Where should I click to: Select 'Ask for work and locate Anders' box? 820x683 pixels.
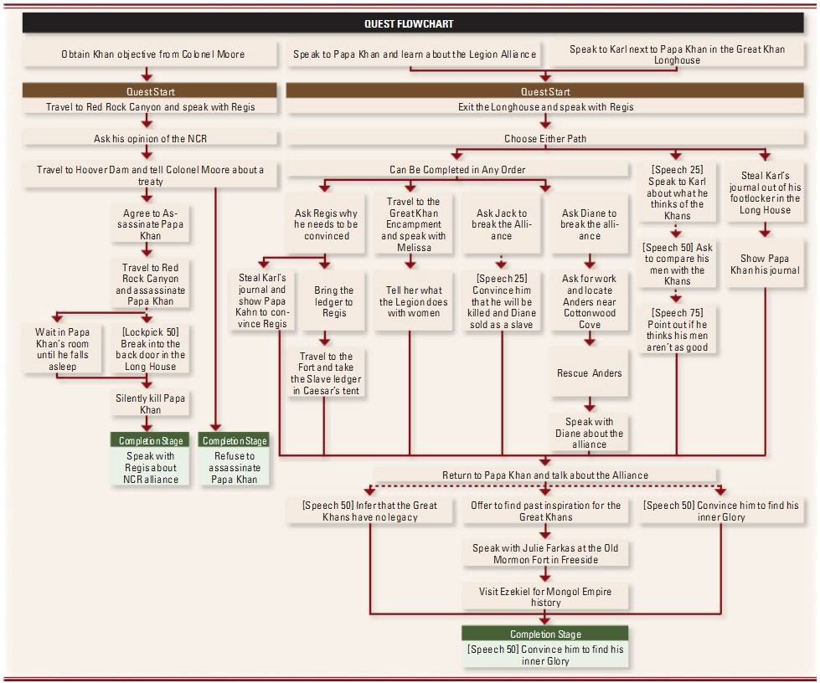tap(590, 300)
